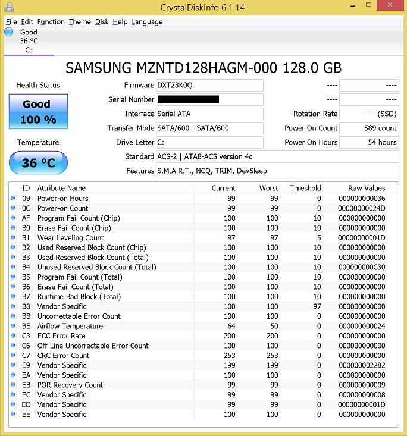The width and height of the screenshot is (407, 436).
Task: Click the Firmware field DXT23K0Q
Action: 209,86
